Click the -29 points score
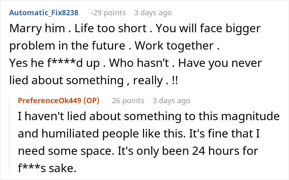 (x=109, y=13)
